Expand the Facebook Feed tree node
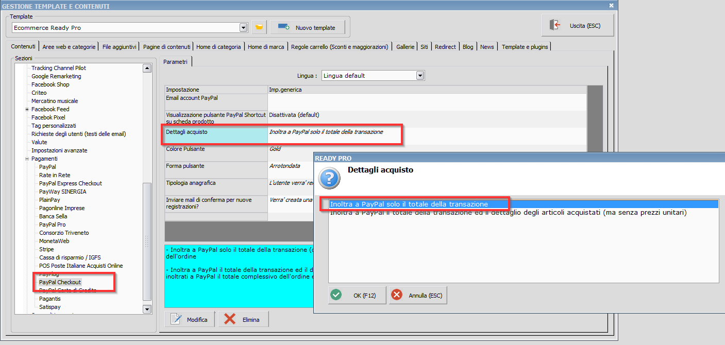This screenshot has width=725, height=345. click(x=27, y=109)
